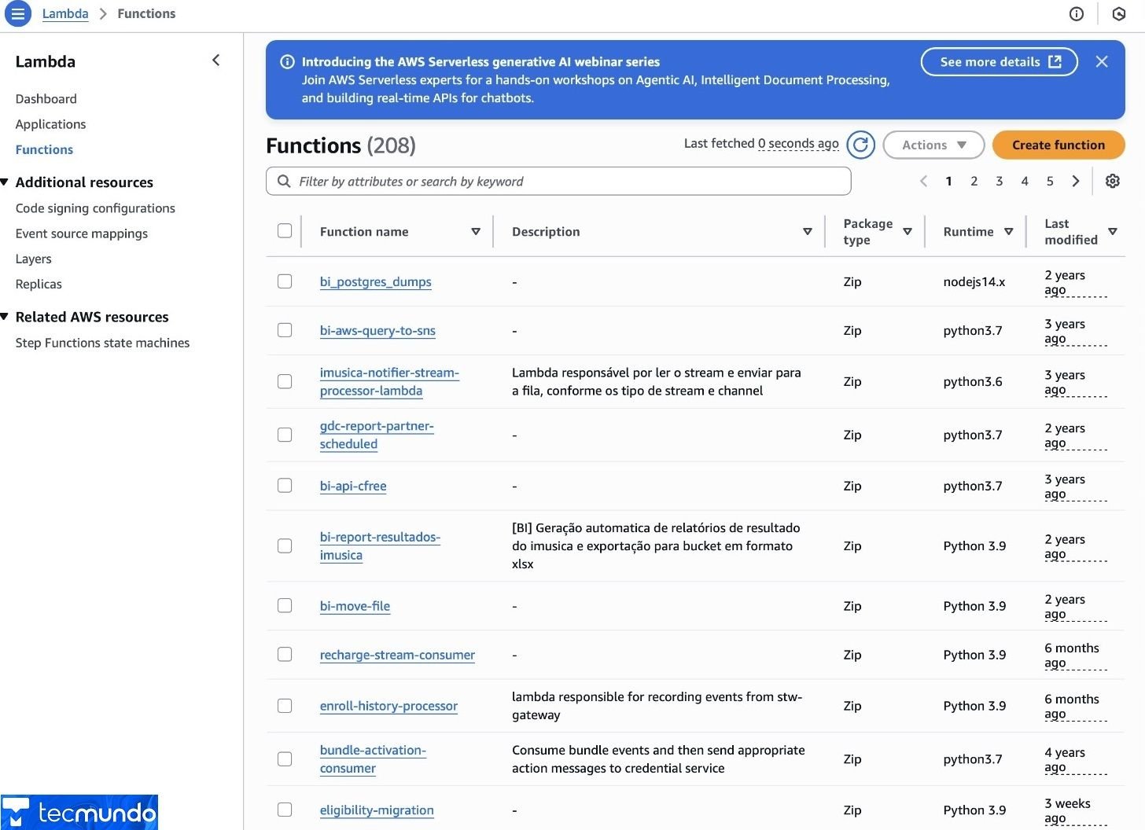
Task: Check bundle-activation-consumer checkbox
Action: tap(285, 759)
